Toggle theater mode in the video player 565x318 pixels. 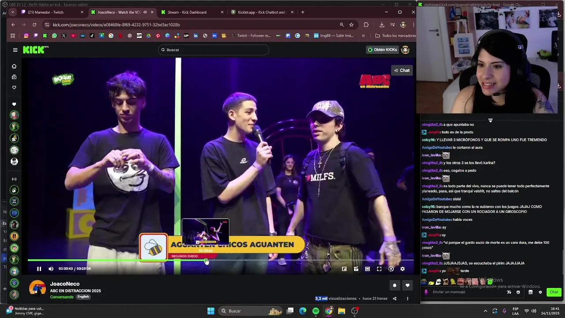[367, 269]
